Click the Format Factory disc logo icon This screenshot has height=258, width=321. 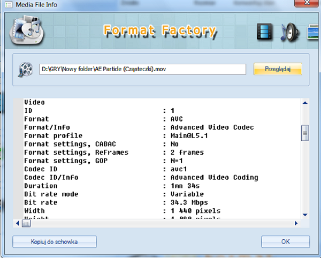27,30
